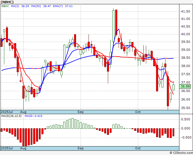Click the 0.500 MACD axis label
193x155 pixels.
(186, 119)
